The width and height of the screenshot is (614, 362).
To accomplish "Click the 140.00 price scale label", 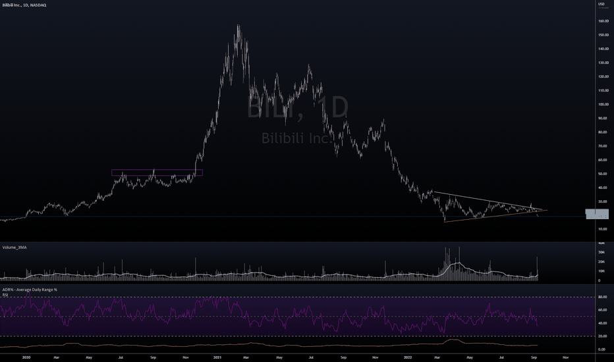I will (x=603, y=49).
